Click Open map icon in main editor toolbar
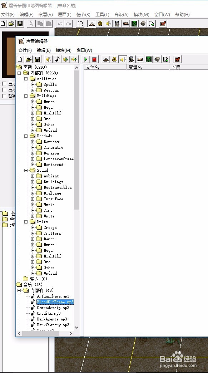 tap(11, 24)
